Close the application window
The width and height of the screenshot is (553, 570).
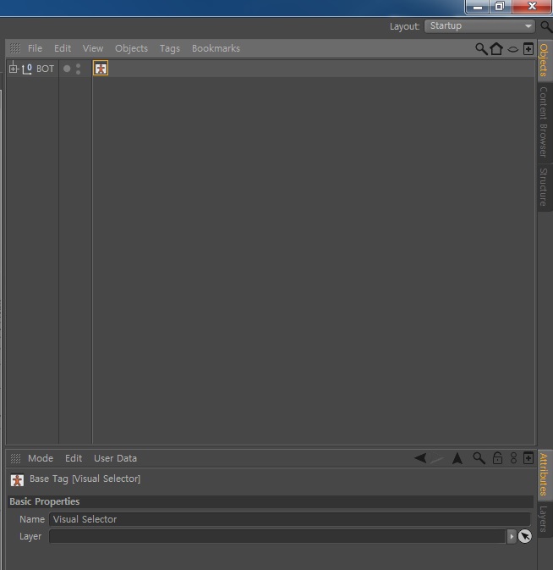click(x=532, y=6)
